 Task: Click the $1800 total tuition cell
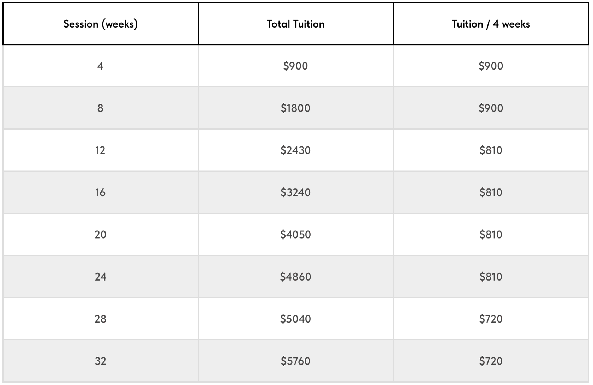coord(295,108)
